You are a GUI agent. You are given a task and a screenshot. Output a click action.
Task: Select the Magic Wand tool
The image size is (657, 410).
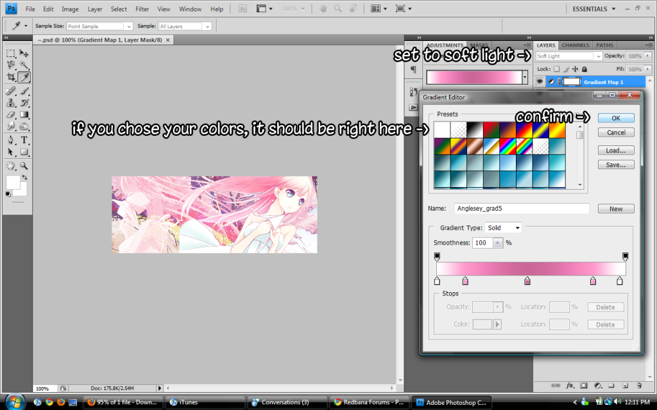point(24,65)
